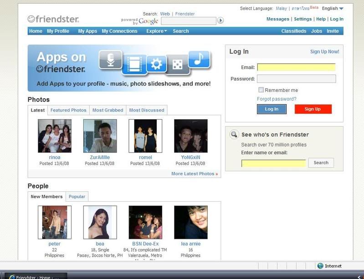Click the Friendster - Home taskbar button
364x279 pixels.
(36, 276)
